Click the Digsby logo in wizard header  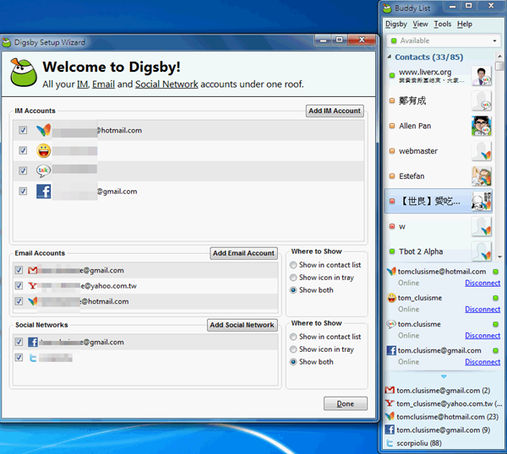[x=23, y=73]
